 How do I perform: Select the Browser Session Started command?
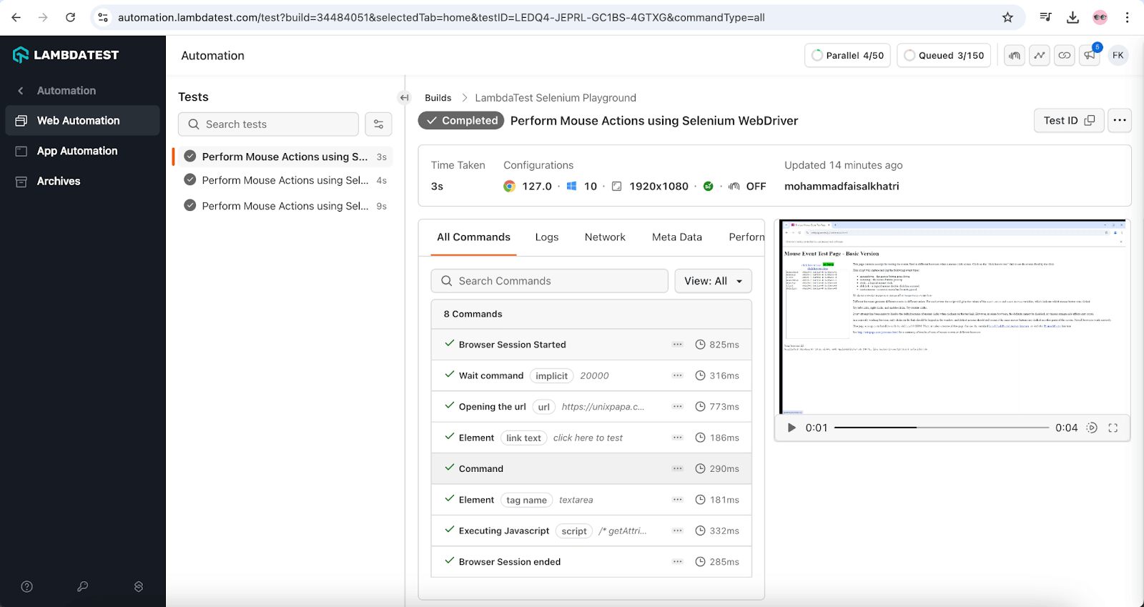[591, 345]
